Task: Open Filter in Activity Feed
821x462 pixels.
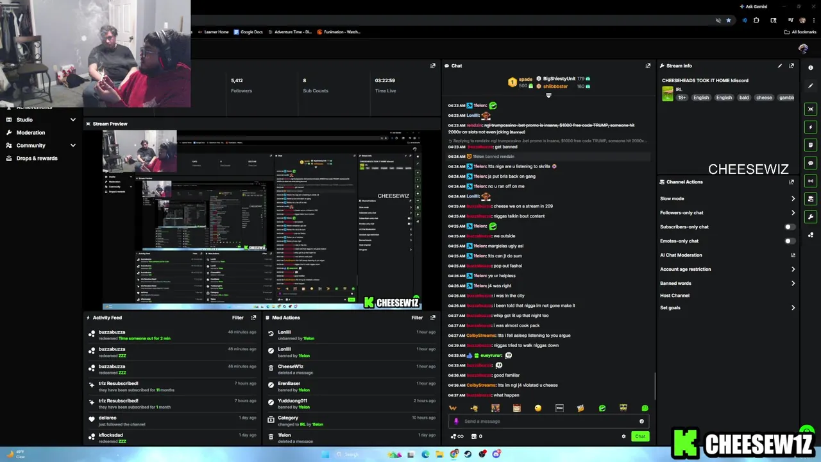Action: pyautogui.click(x=237, y=318)
